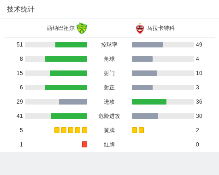Click the gray 控球率 bar showing 49
This screenshot has height=175, width=219.
coord(147,45)
